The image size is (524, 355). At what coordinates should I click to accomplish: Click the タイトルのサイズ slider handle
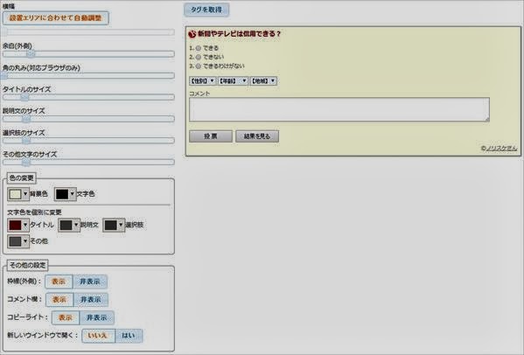click(x=24, y=97)
